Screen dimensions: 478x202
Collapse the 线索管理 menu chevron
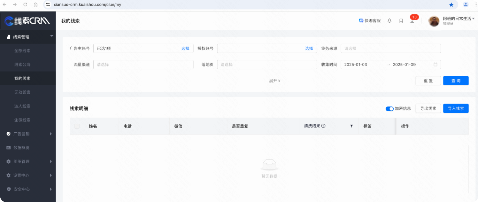coord(52,37)
